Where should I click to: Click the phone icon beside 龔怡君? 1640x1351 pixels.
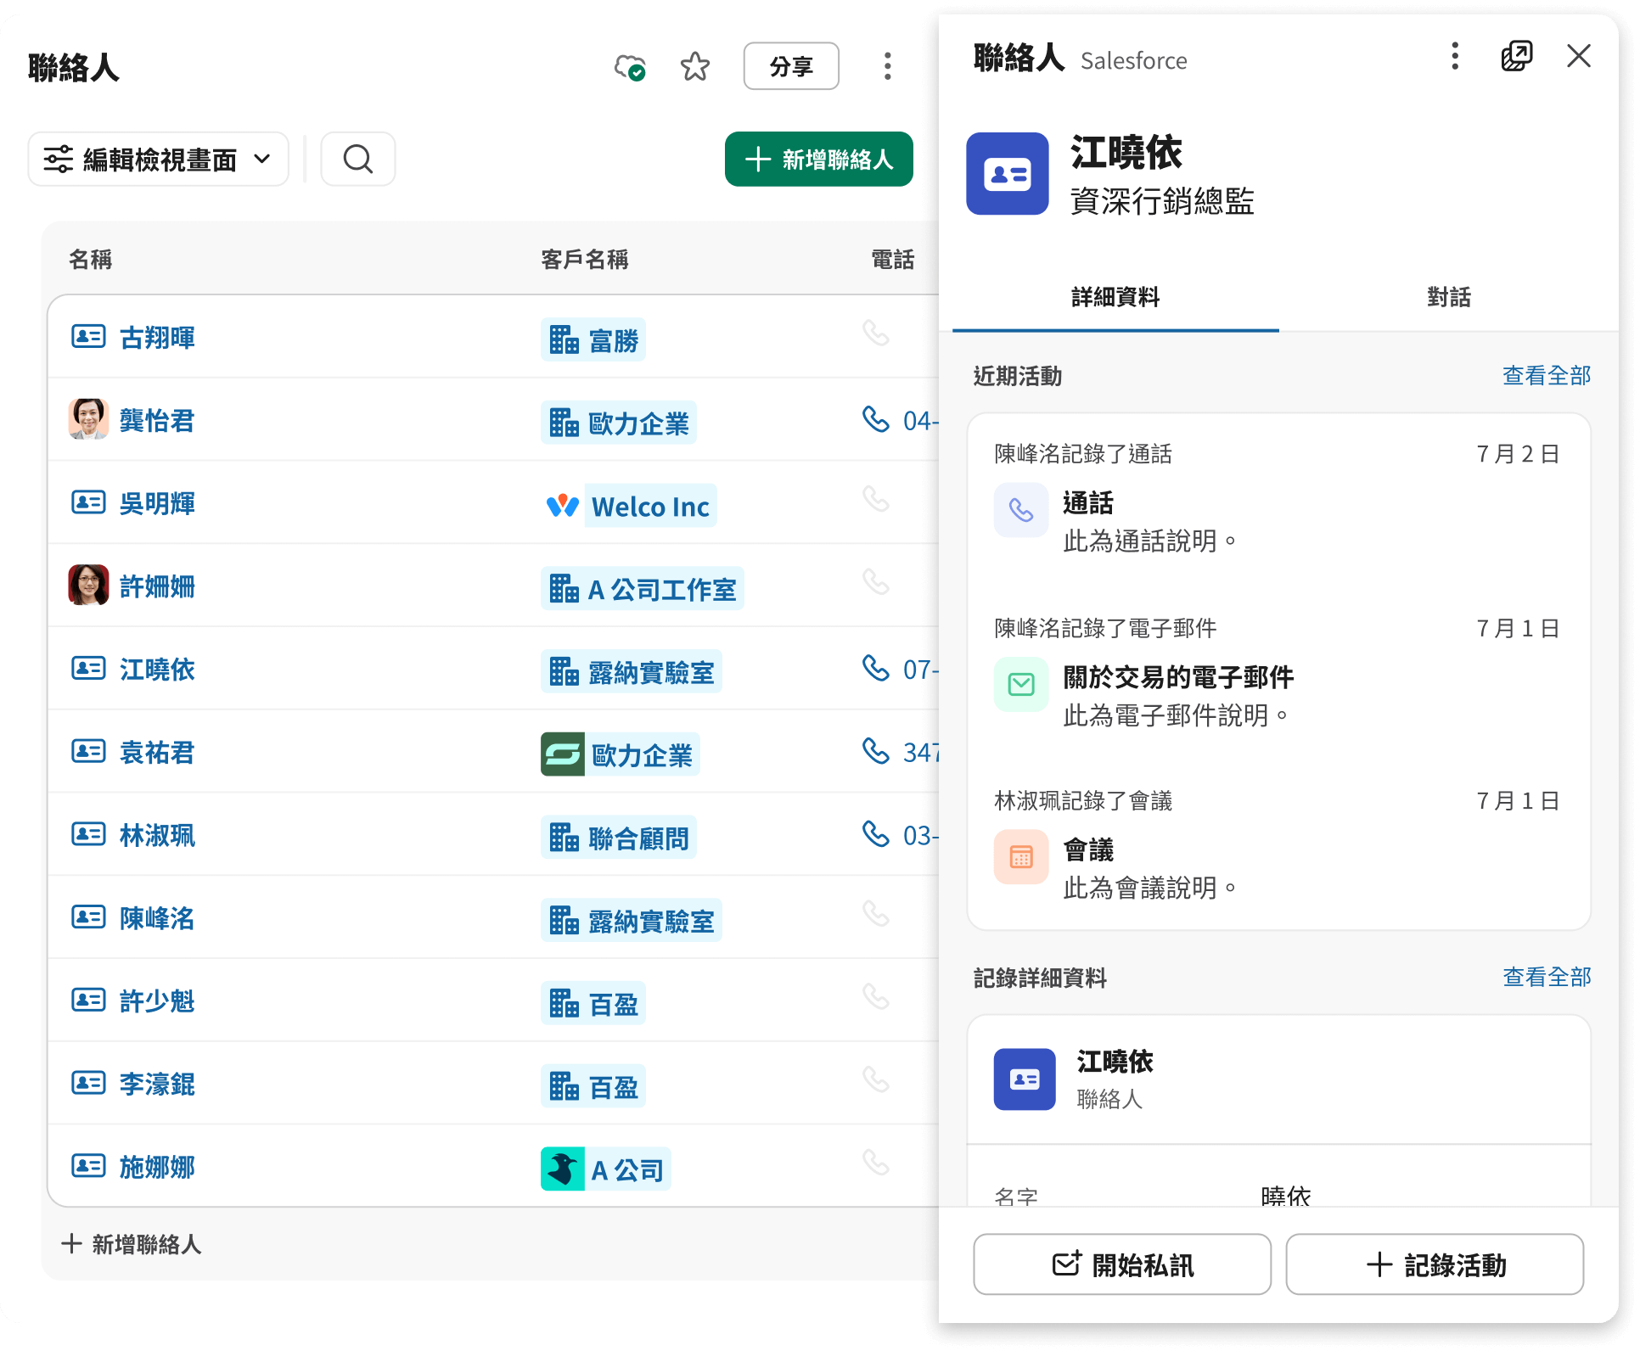point(876,419)
